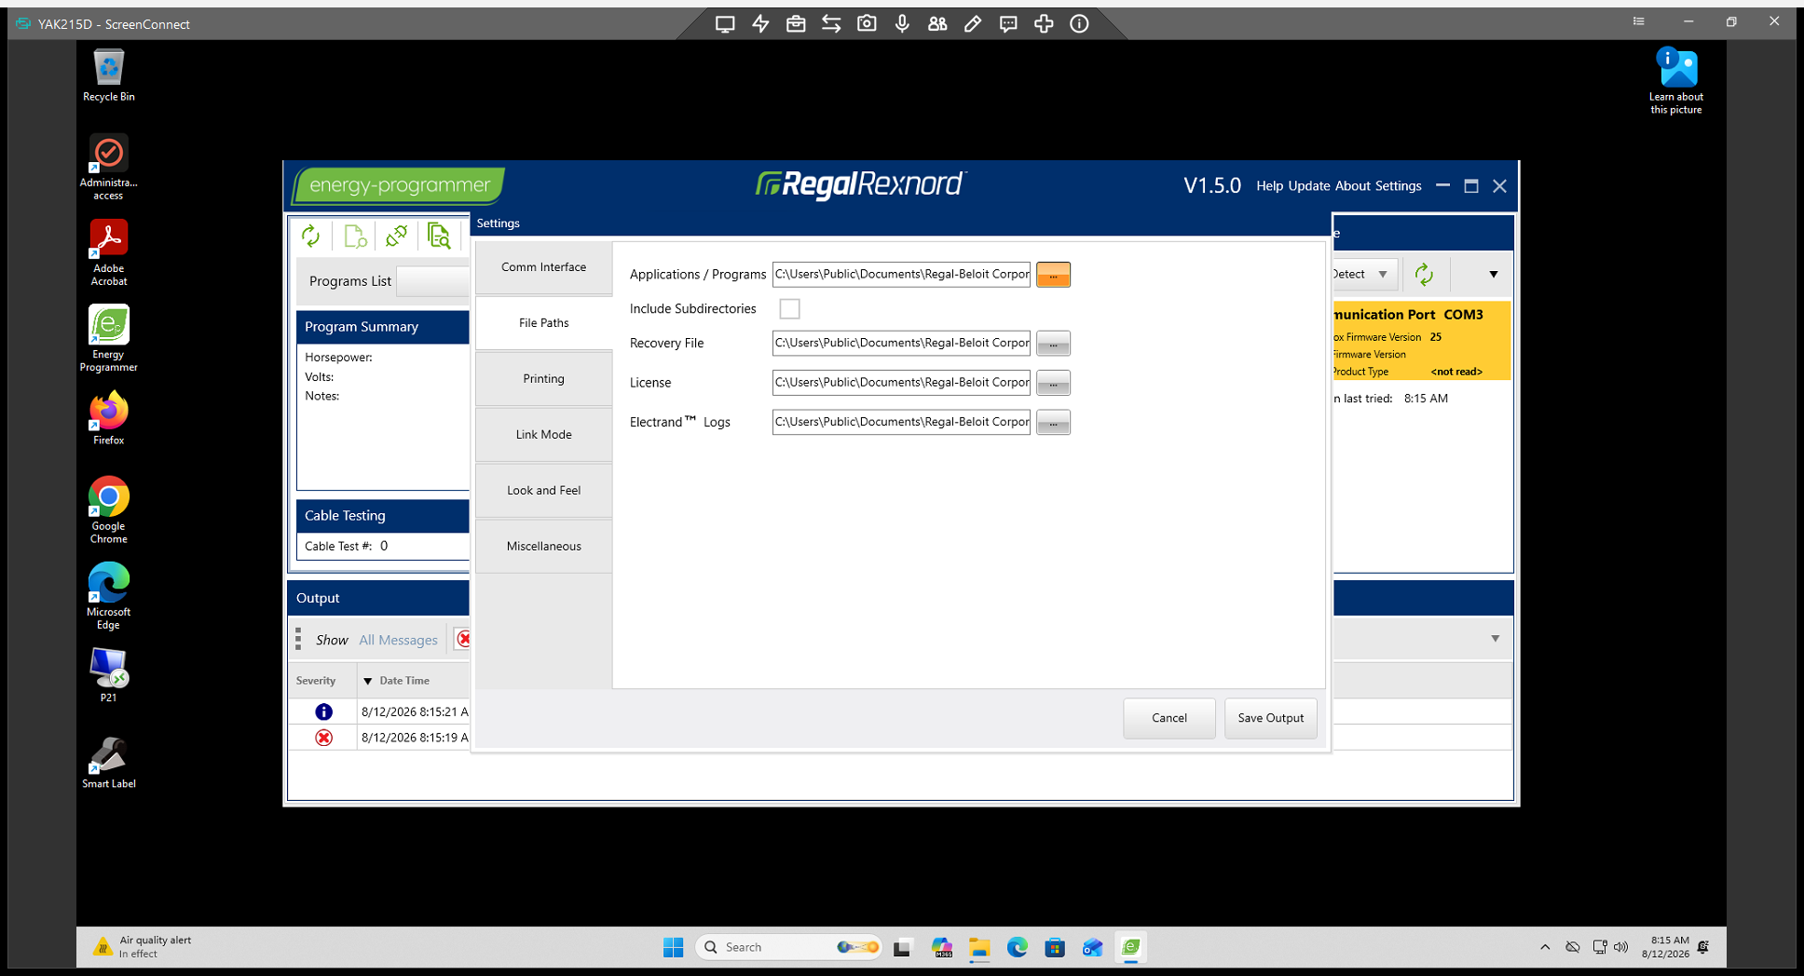The image size is (1804, 976).
Task: Click the connect plug icon
Action: 396,237
